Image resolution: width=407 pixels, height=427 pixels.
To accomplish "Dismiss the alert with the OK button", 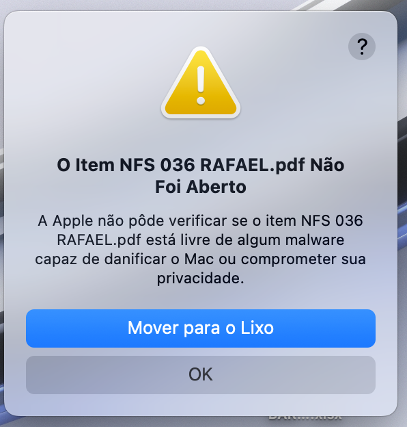I will pyautogui.click(x=201, y=375).
